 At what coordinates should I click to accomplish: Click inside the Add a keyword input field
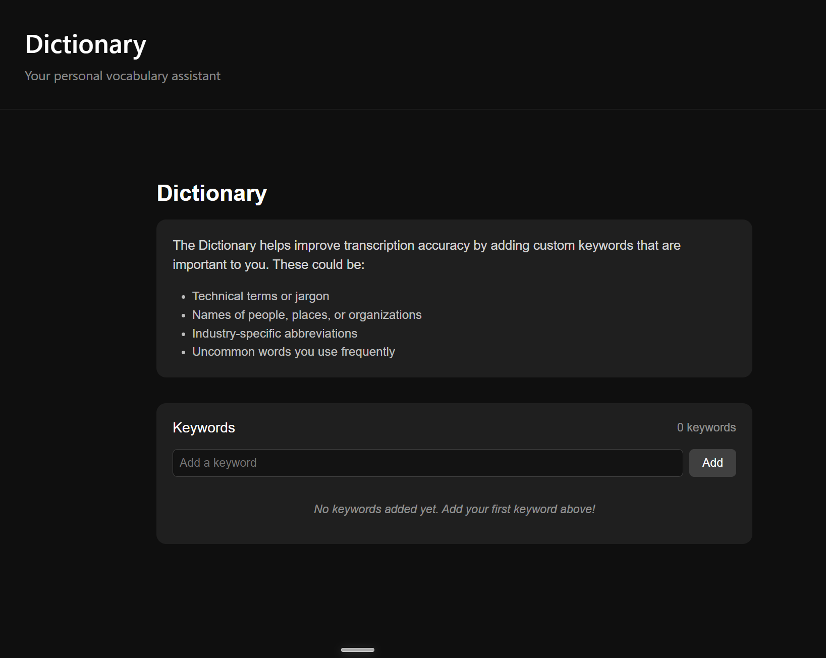[427, 463]
